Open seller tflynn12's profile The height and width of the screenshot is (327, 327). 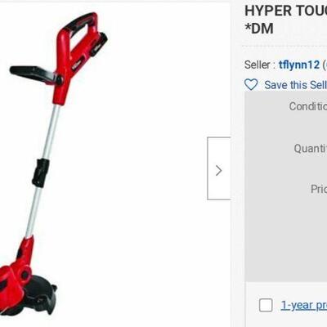coord(299,65)
